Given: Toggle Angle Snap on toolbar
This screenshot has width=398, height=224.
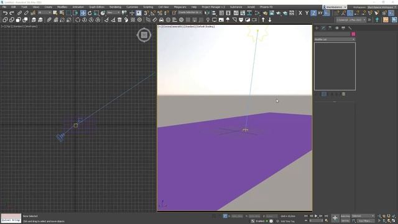Looking at the screenshot, I should pos(153,13).
